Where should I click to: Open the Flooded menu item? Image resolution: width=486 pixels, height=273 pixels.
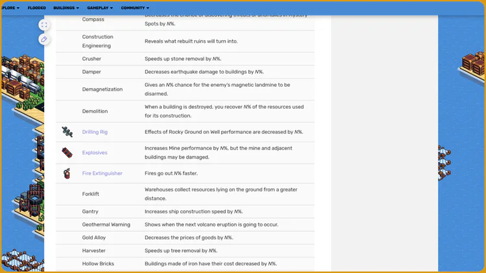[x=36, y=8]
